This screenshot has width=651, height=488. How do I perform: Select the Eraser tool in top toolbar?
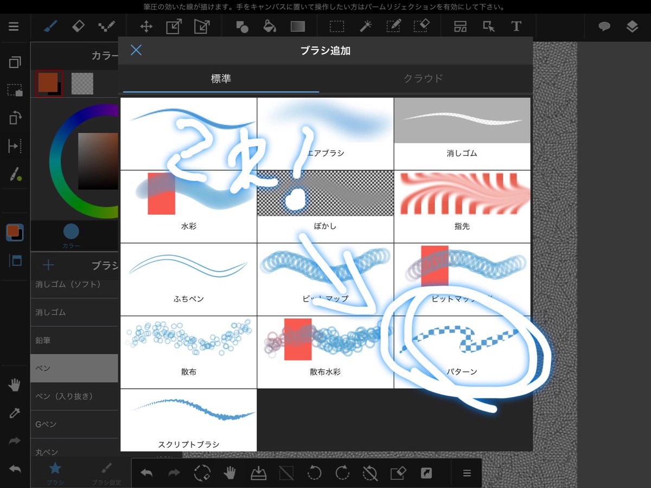tap(78, 26)
